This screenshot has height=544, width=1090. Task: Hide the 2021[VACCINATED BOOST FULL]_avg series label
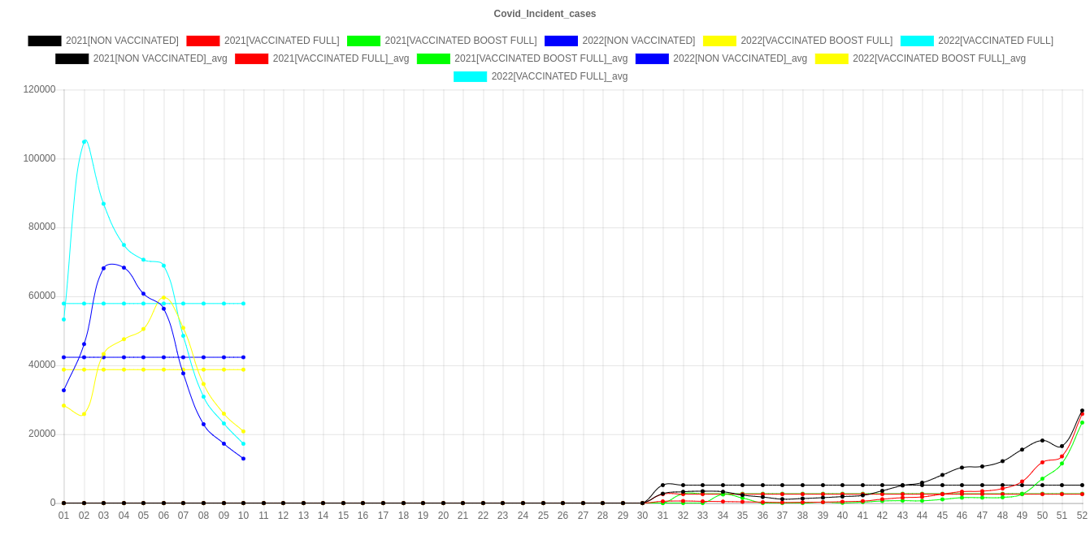pos(541,58)
